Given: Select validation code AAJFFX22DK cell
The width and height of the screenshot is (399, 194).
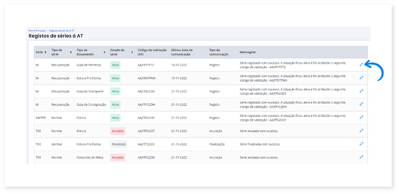Looking at the screenshot, I should 146,158.
